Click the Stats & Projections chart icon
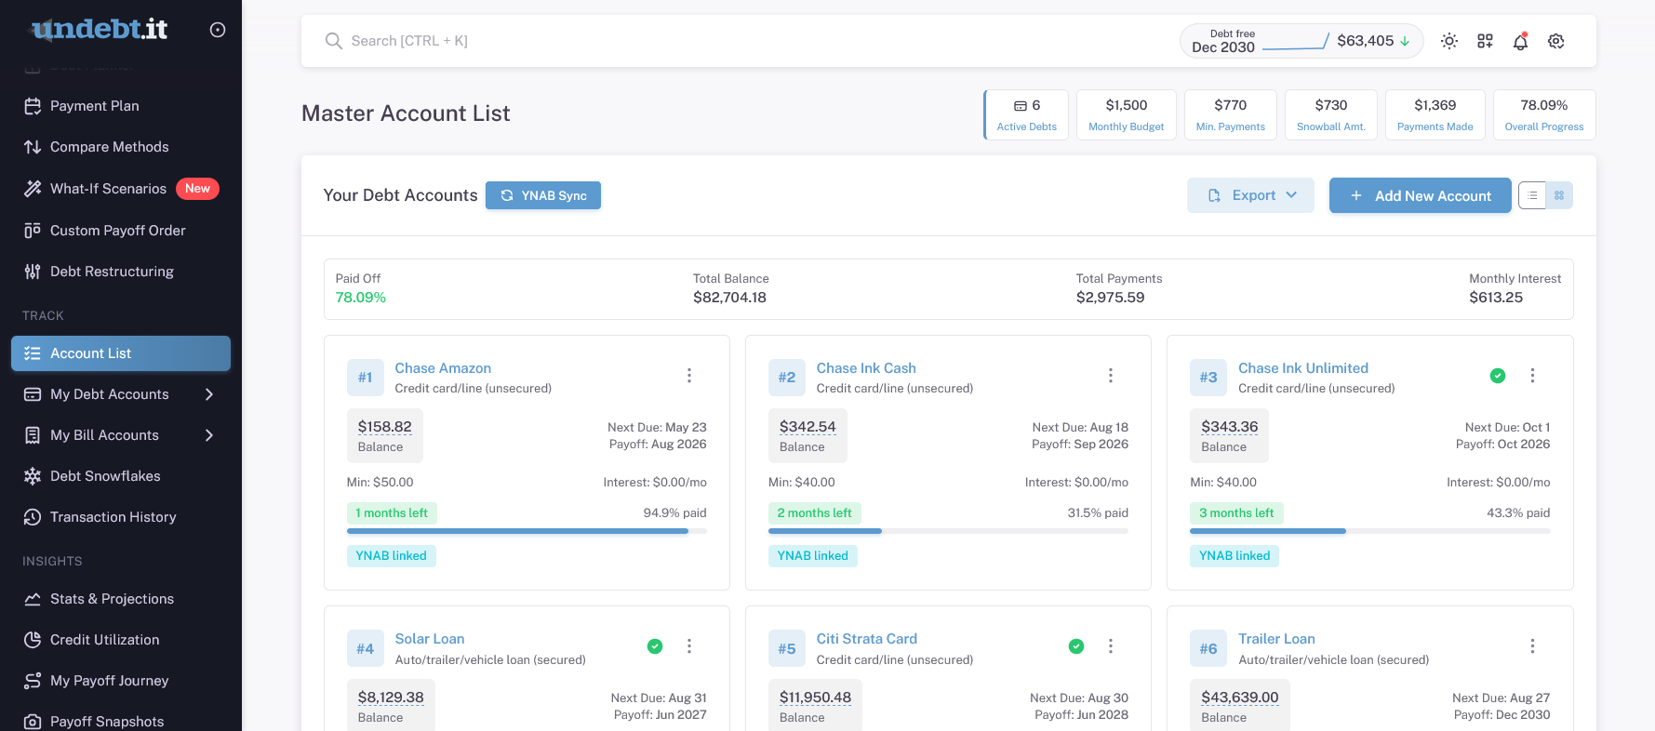 click(x=33, y=599)
